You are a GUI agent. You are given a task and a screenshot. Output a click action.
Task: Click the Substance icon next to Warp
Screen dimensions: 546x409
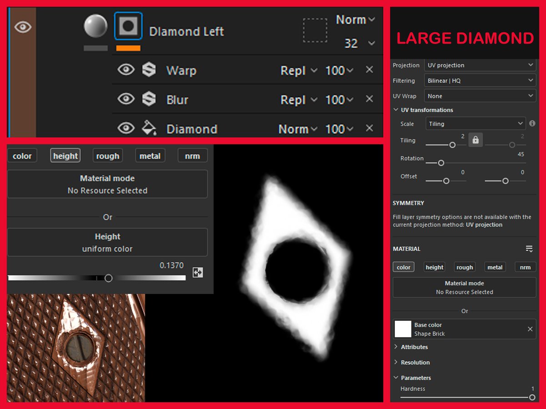click(x=149, y=70)
